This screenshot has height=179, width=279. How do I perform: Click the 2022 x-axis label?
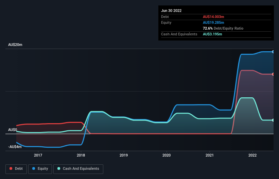click(x=252, y=155)
